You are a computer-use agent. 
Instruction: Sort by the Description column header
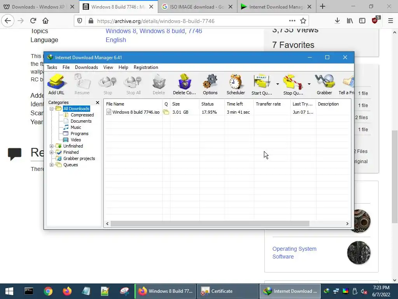333,104
